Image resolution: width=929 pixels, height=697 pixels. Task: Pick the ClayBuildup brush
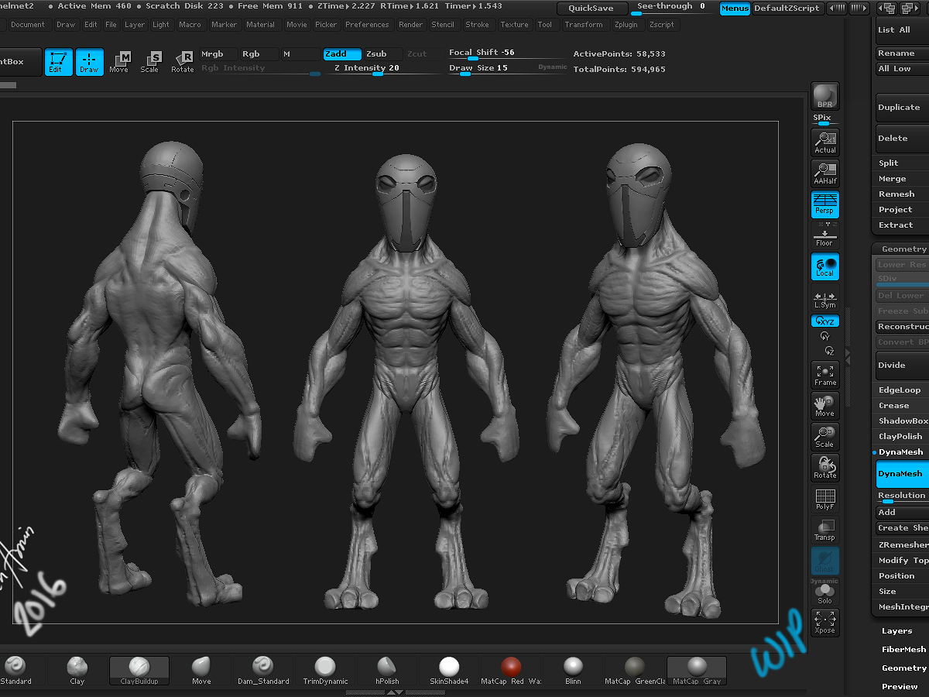click(x=139, y=671)
